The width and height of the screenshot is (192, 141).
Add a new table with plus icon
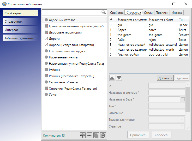point(83,135)
